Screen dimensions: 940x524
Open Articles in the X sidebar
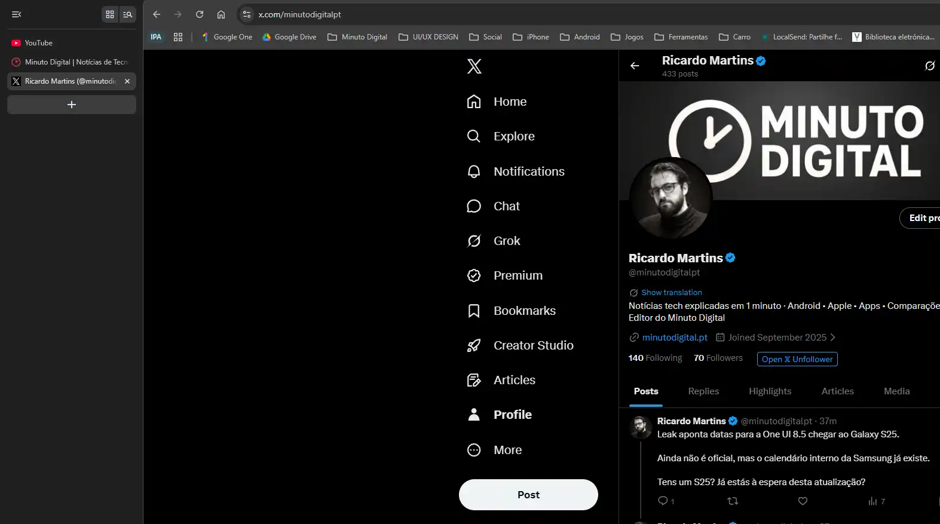pos(501,380)
